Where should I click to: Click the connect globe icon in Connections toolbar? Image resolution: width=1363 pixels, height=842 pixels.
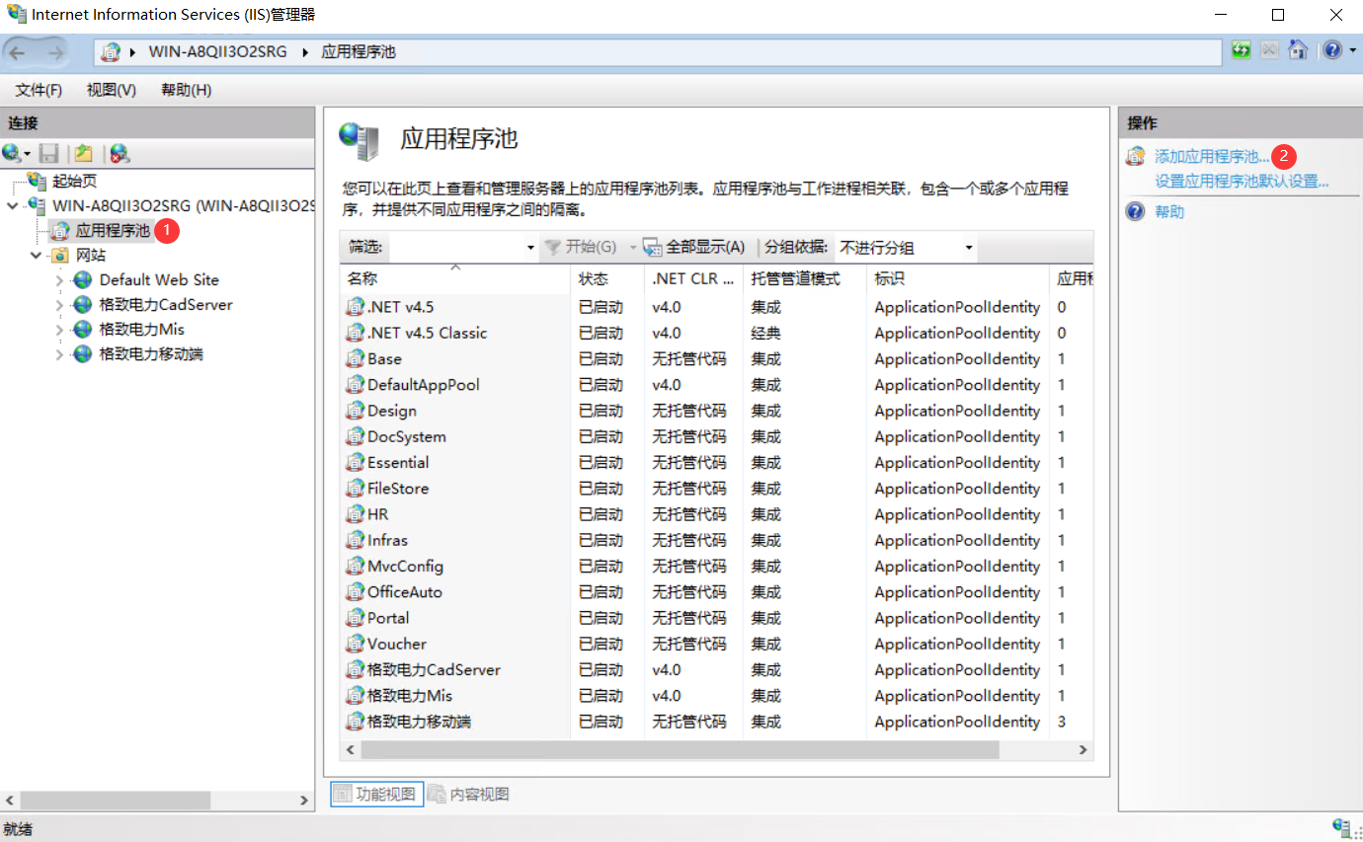click(x=11, y=153)
